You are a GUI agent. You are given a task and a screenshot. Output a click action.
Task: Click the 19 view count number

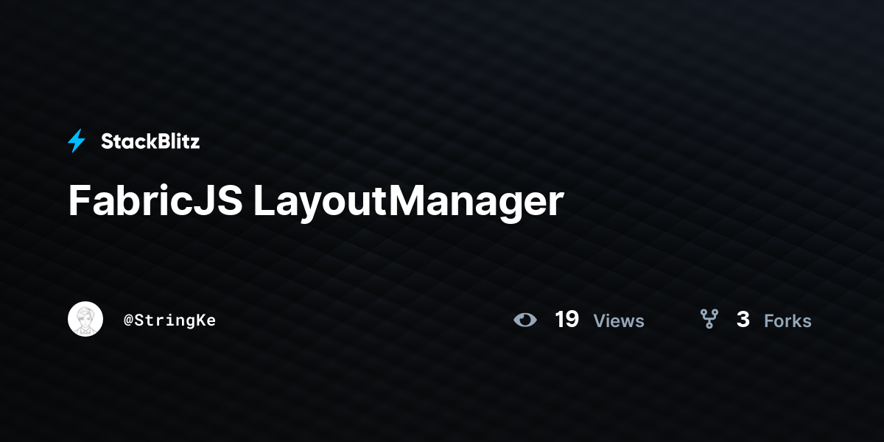coord(566,320)
